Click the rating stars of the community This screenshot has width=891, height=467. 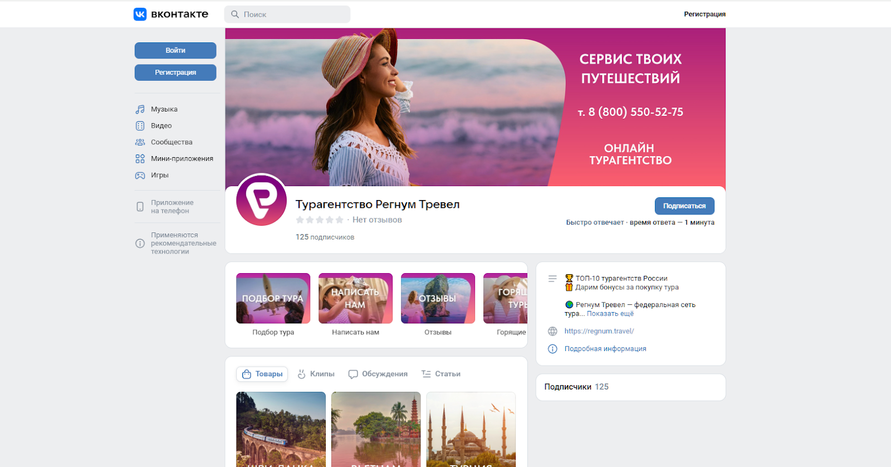pyautogui.click(x=320, y=220)
